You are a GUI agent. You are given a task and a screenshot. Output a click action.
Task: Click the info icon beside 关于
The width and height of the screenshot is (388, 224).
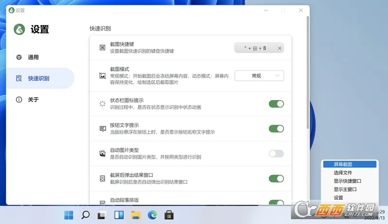[19, 100]
